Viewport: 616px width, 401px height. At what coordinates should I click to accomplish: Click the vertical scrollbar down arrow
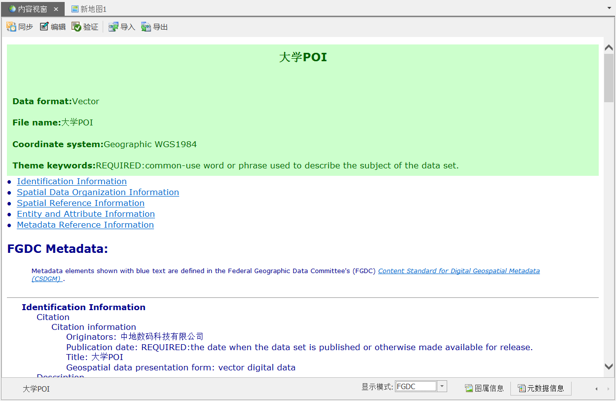[609, 366]
